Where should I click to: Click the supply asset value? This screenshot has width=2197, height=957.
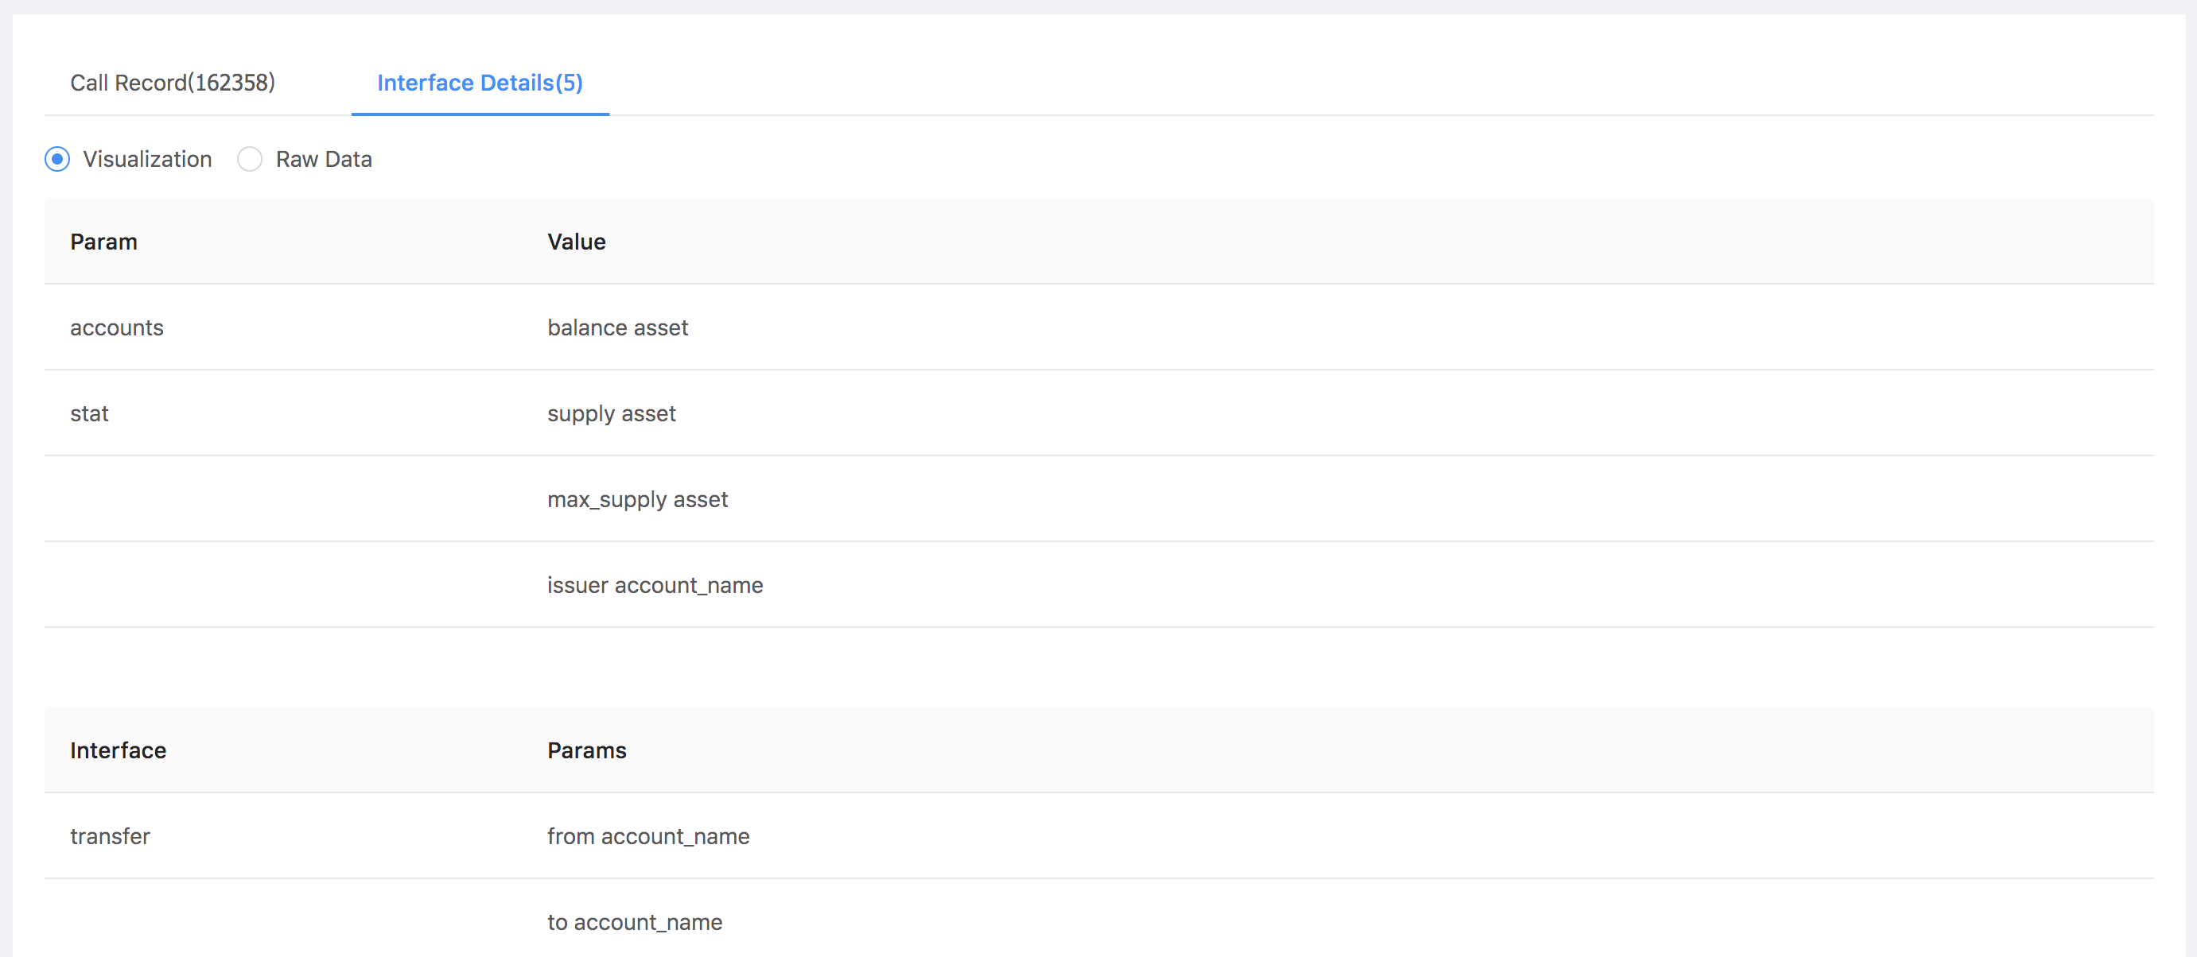pyautogui.click(x=612, y=414)
